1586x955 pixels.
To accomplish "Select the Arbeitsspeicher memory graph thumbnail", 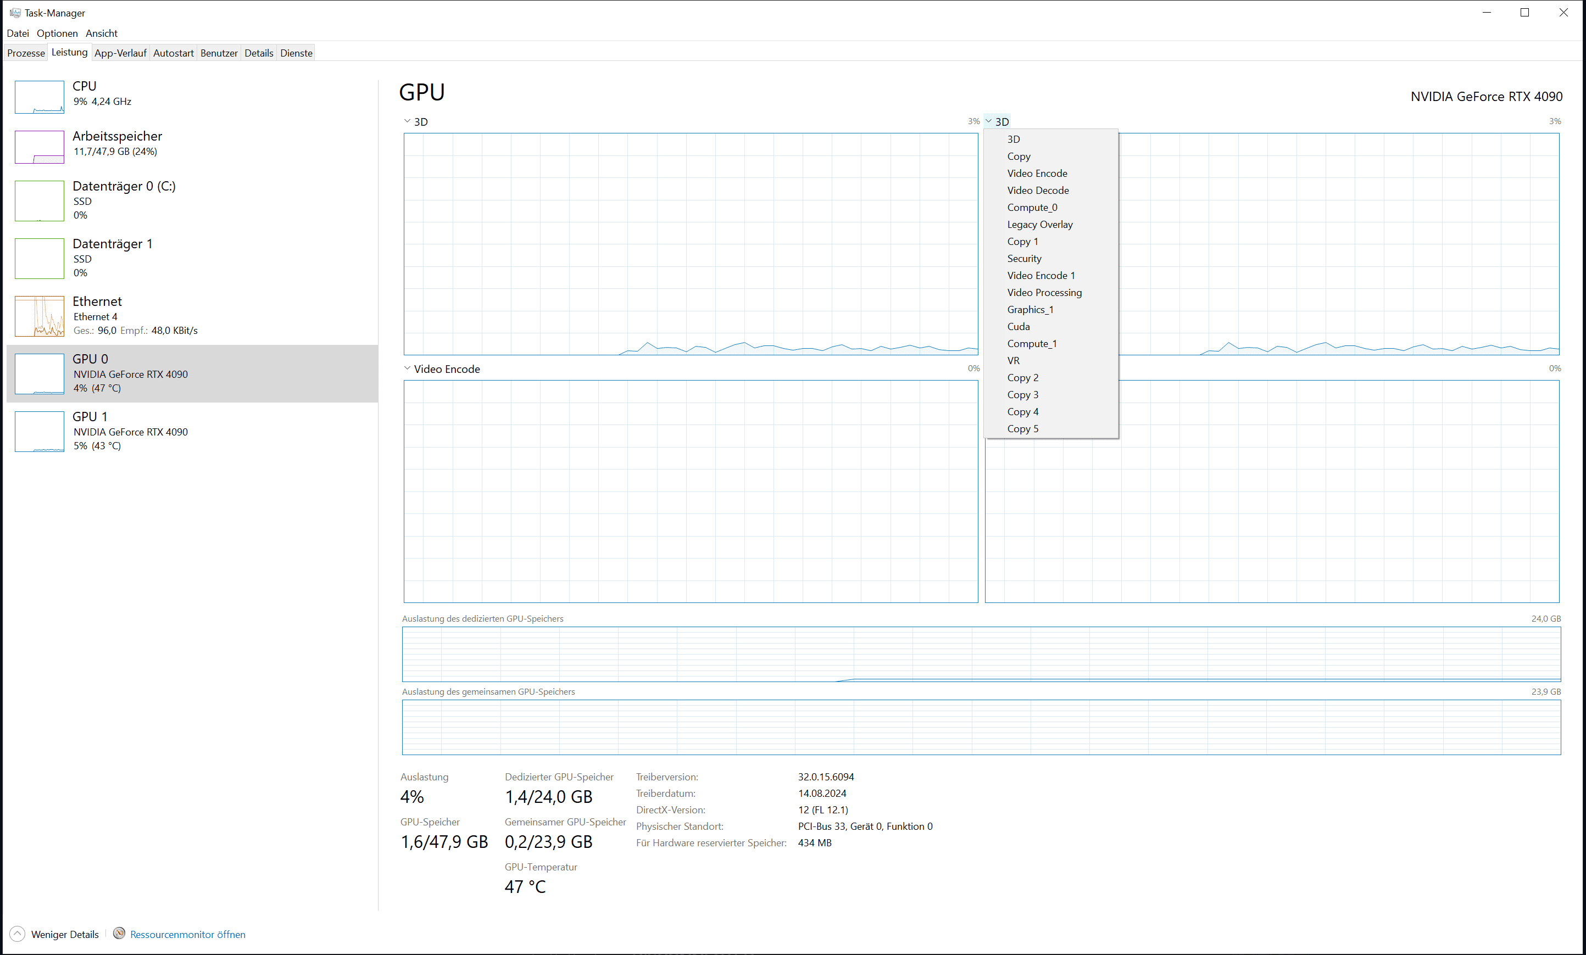I will pos(39,147).
